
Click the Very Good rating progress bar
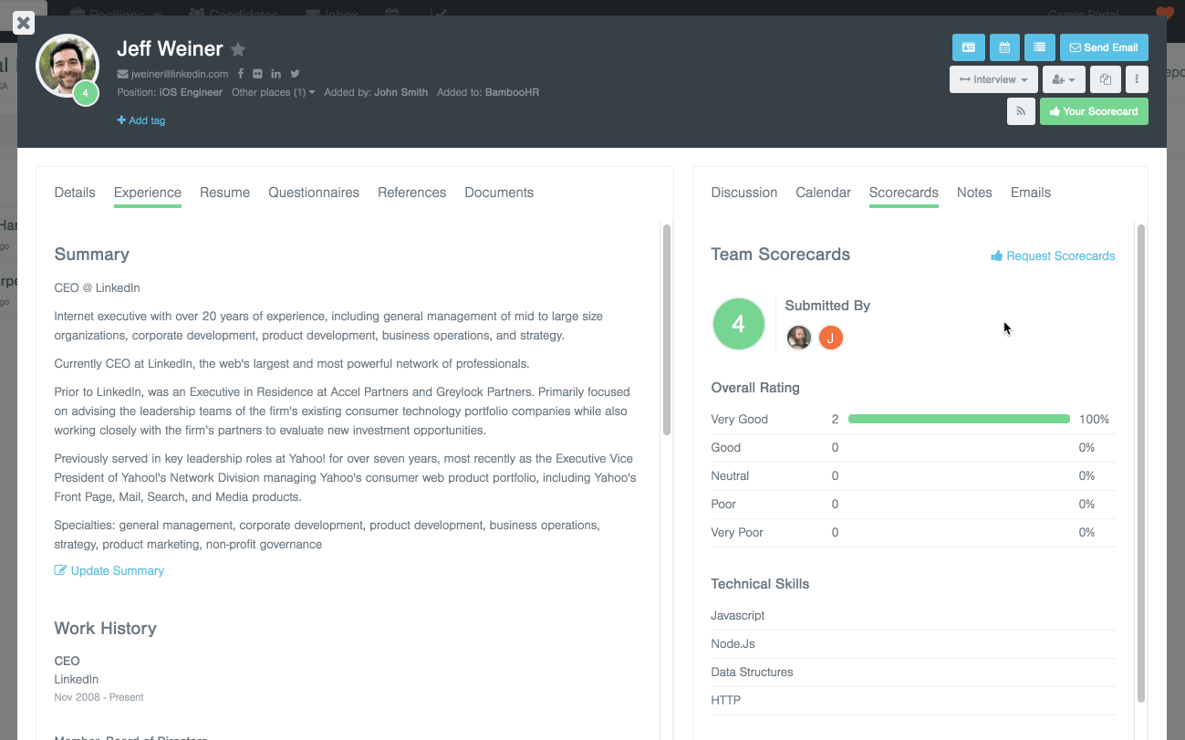point(959,420)
